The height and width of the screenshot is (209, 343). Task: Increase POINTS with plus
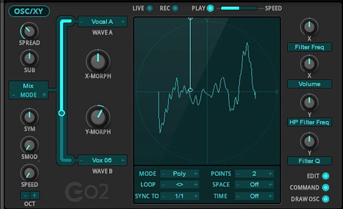pyautogui.click(x=271, y=174)
